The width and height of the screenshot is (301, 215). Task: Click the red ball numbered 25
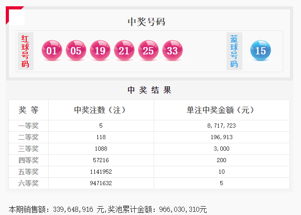click(x=148, y=50)
